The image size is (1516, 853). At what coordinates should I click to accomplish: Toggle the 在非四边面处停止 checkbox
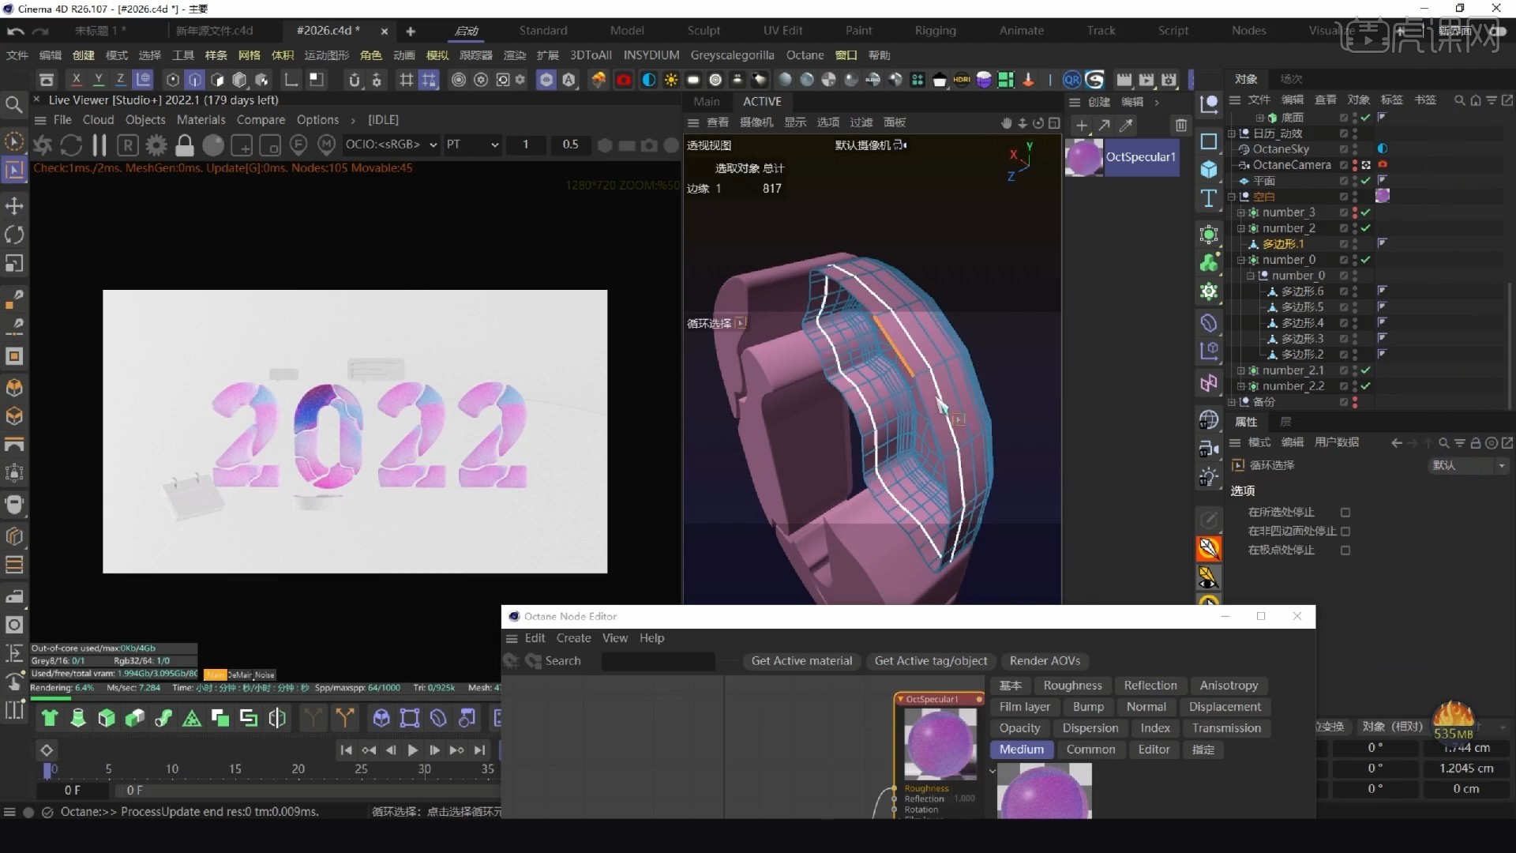(1345, 532)
